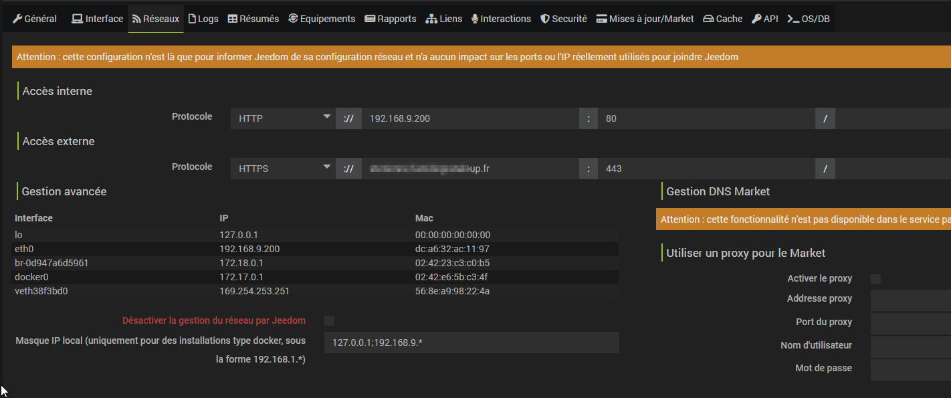This screenshot has height=398, width=951.
Task: Go to the Securité tab
Action: click(564, 19)
